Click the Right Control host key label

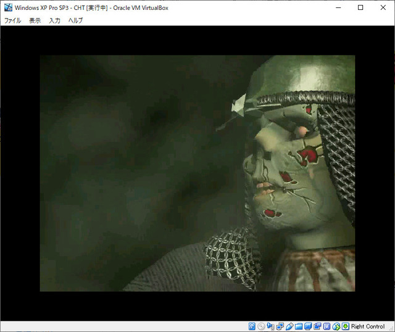(368, 326)
